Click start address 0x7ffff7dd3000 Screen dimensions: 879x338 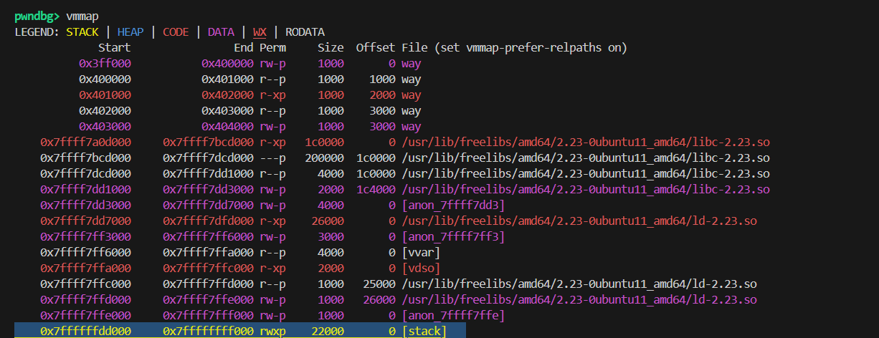[85, 205]
